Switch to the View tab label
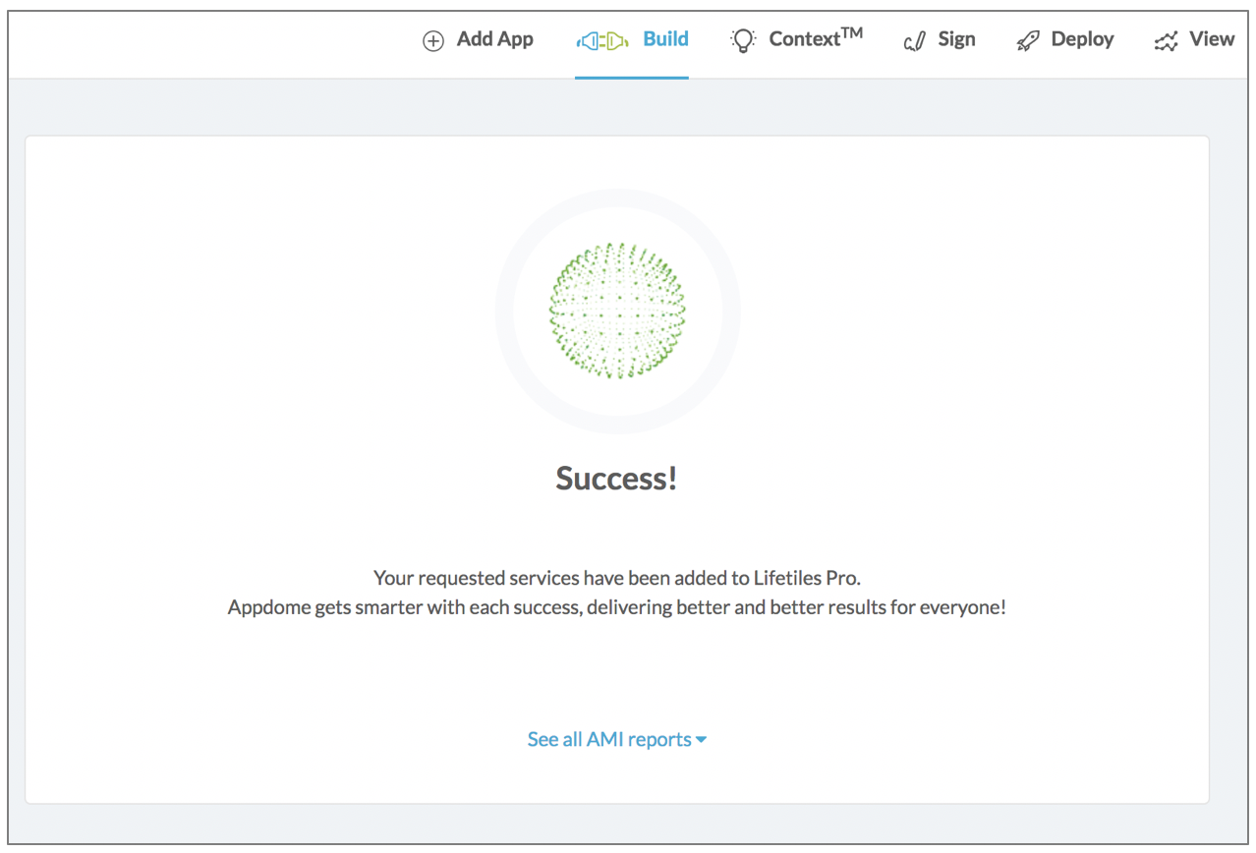Image resolution: width=1256 pixels, height=853 pixels. tap(1211, 39)
